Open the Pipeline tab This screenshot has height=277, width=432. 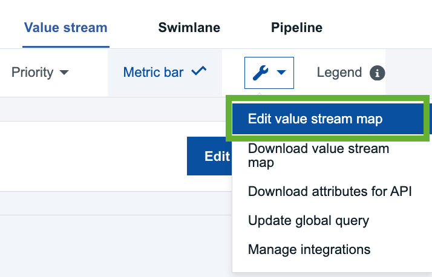[296, 28]
